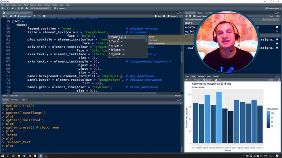Expand the 'data' object in Environment

186,27
